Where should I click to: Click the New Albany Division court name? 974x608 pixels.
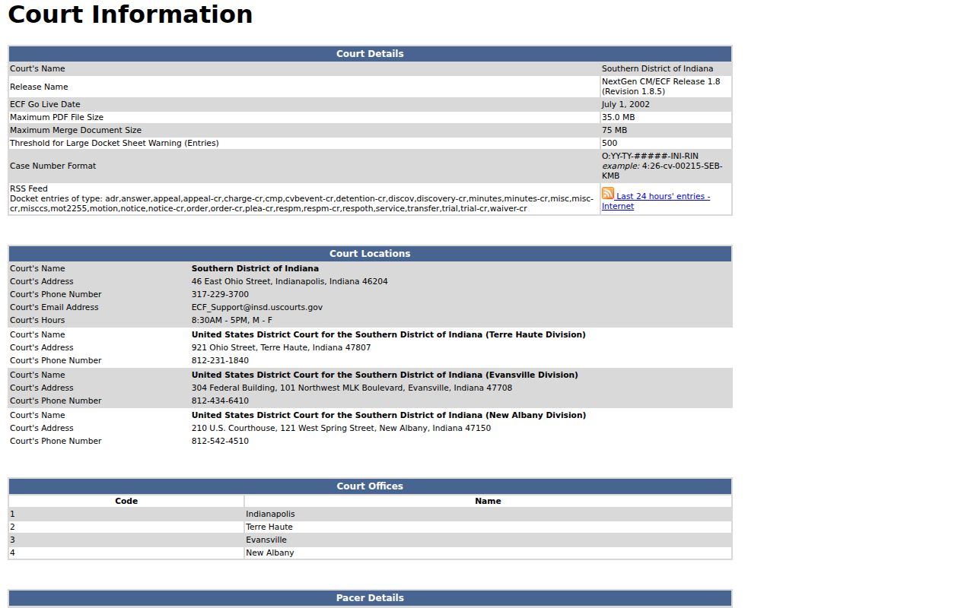pyautogui.click(x=389, y=415)
